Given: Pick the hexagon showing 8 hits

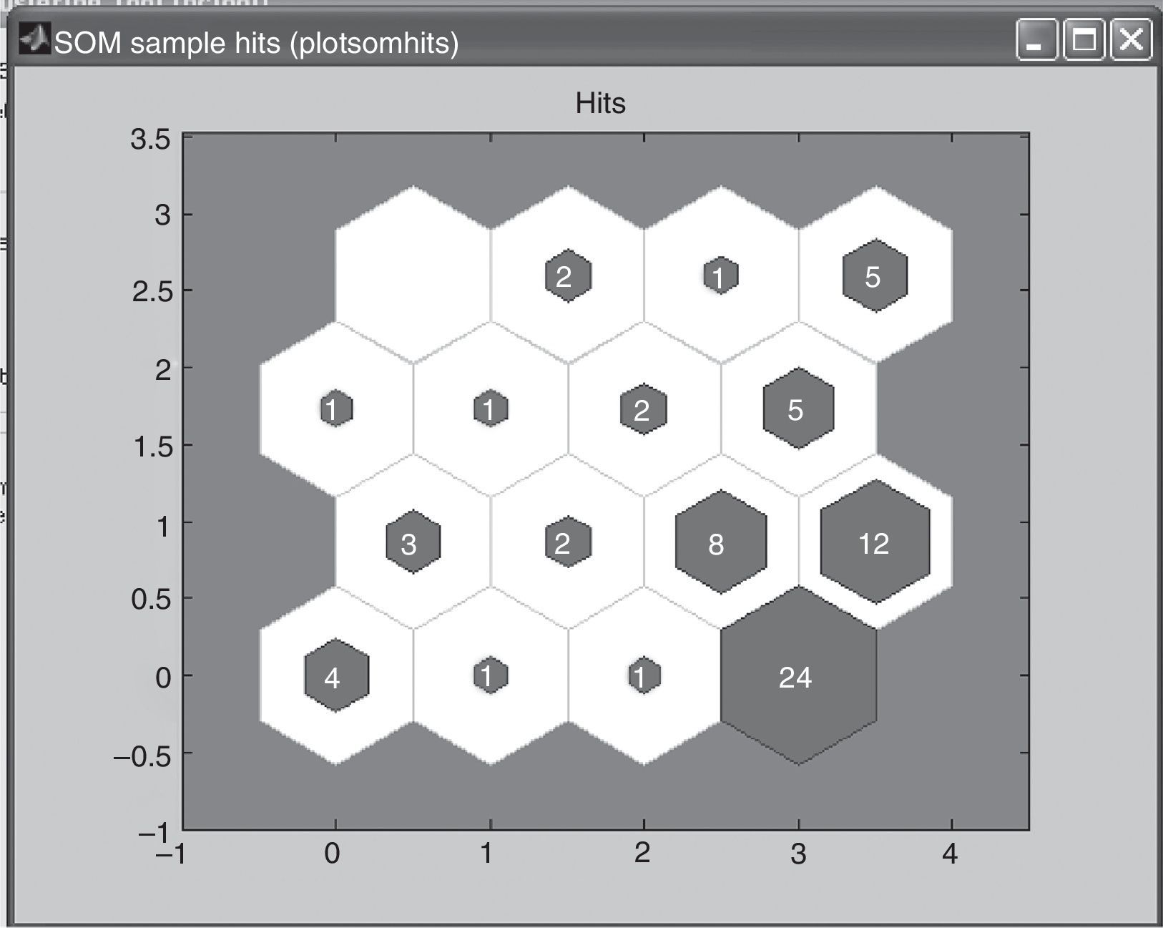Looking at the screenshot, I should 720,543.
